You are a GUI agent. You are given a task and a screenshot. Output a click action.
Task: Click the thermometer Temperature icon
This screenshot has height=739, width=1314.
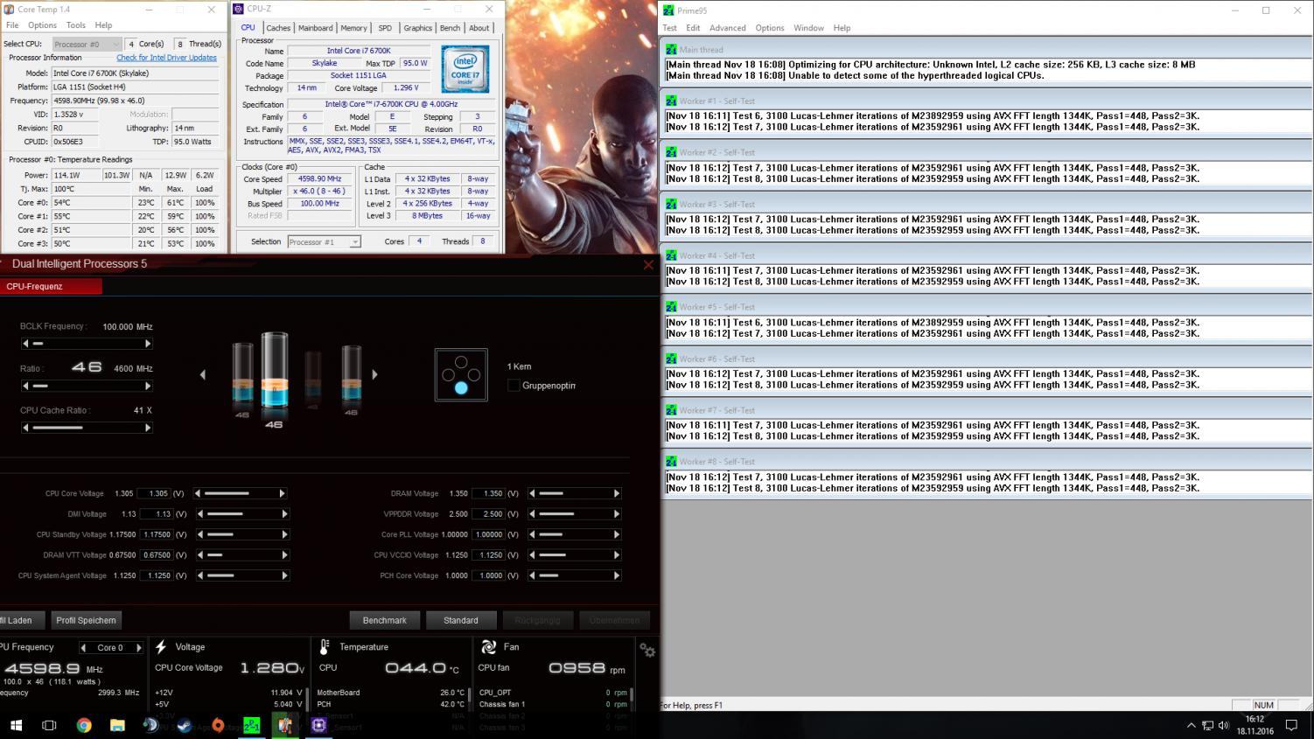(x=325, y=647)
